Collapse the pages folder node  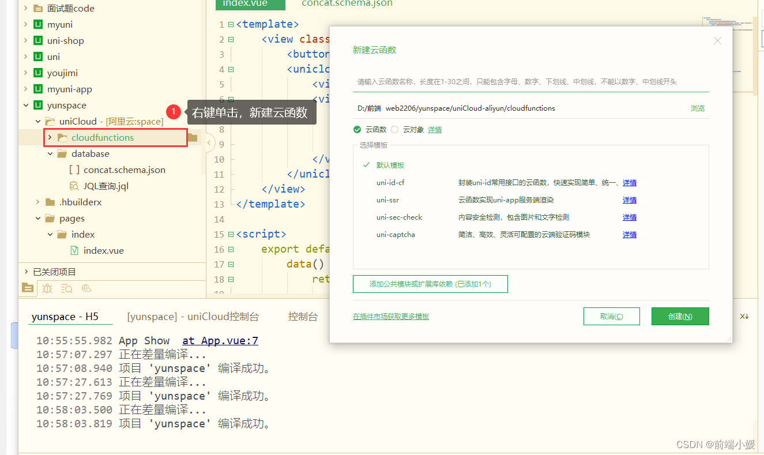coord(37,218)
